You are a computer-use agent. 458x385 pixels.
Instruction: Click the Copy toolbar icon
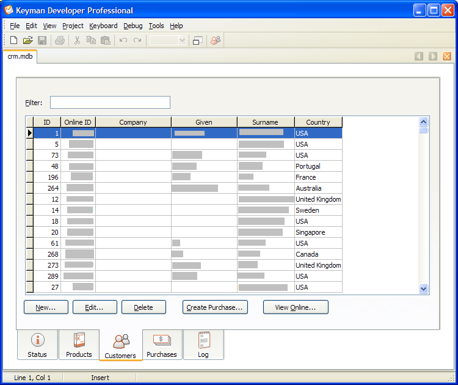pos(91,40)
